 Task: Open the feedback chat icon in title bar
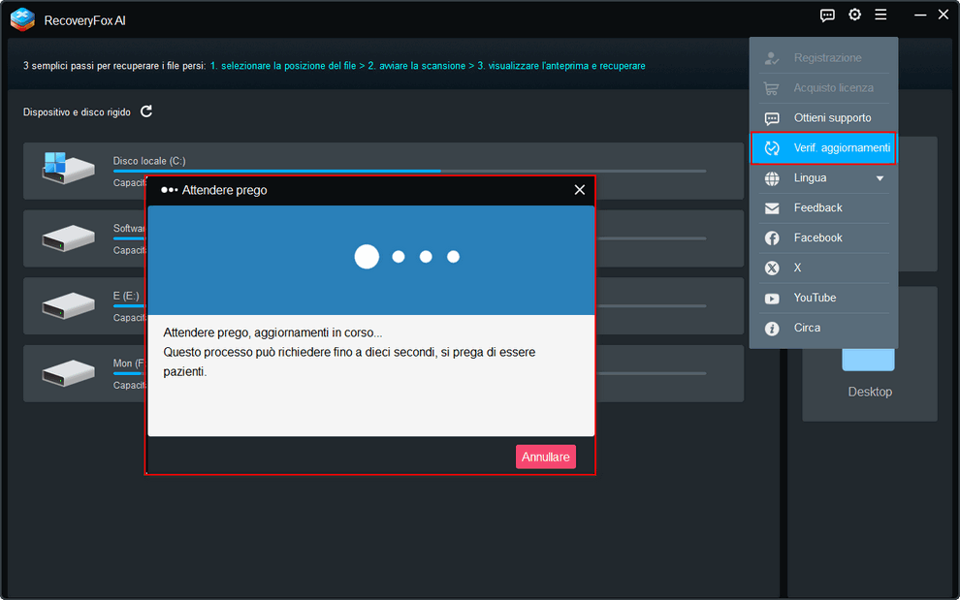pyautogui.click(x=827, y=16)
